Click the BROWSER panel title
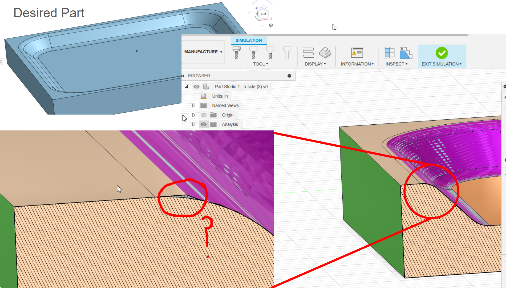Viewport: 506px width, 288px height. pyautogui.click(x=199, y=76)
